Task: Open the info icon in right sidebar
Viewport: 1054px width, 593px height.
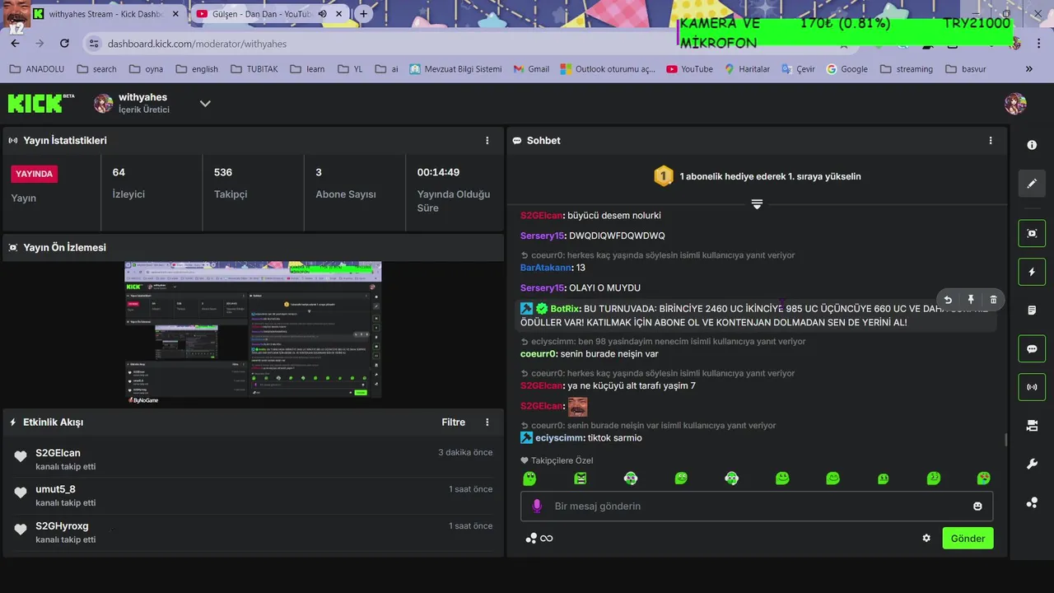Action: pyautogui.click(x=1032, y=145)
